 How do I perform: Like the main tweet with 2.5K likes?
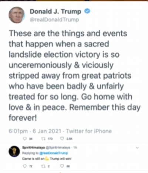62,139
